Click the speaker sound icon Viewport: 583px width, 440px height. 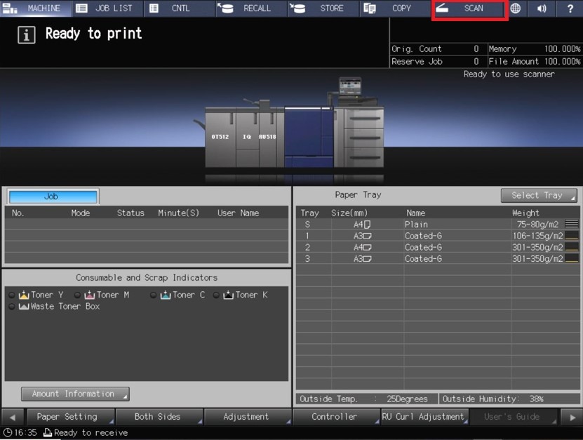[x=542, y=8]
